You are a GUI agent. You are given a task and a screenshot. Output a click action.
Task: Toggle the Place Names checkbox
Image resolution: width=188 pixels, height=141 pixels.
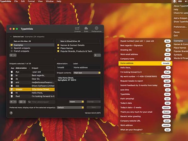[58, 48]
